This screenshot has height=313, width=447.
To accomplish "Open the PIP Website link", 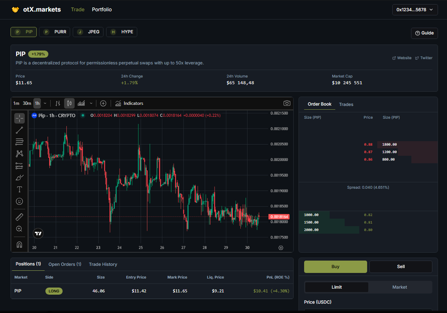I will [x=402, y=58].
